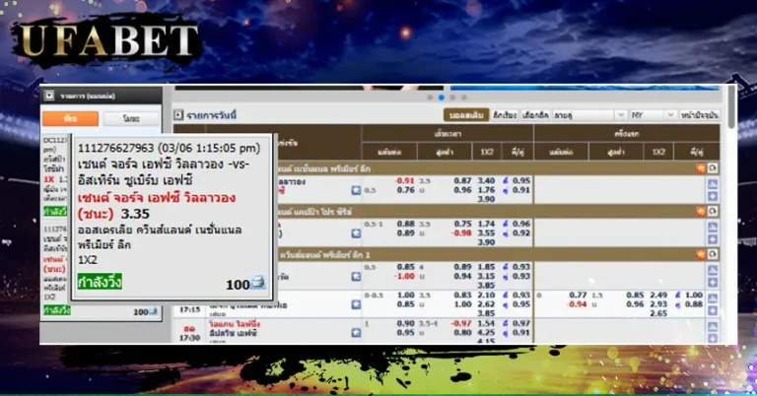Screen dimensions: 757x396
Task: Print the popup ticket using printer icon
Action: pos(258,282)
